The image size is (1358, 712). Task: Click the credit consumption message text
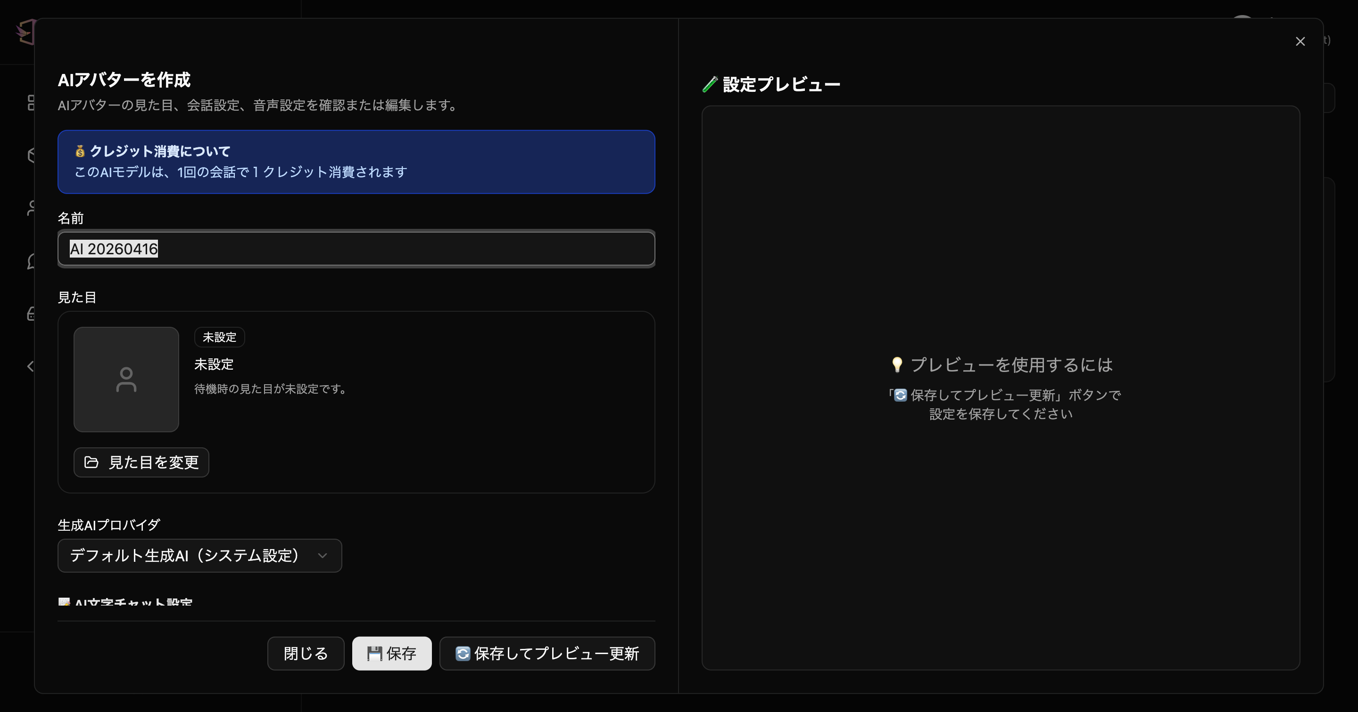[240, 172]
